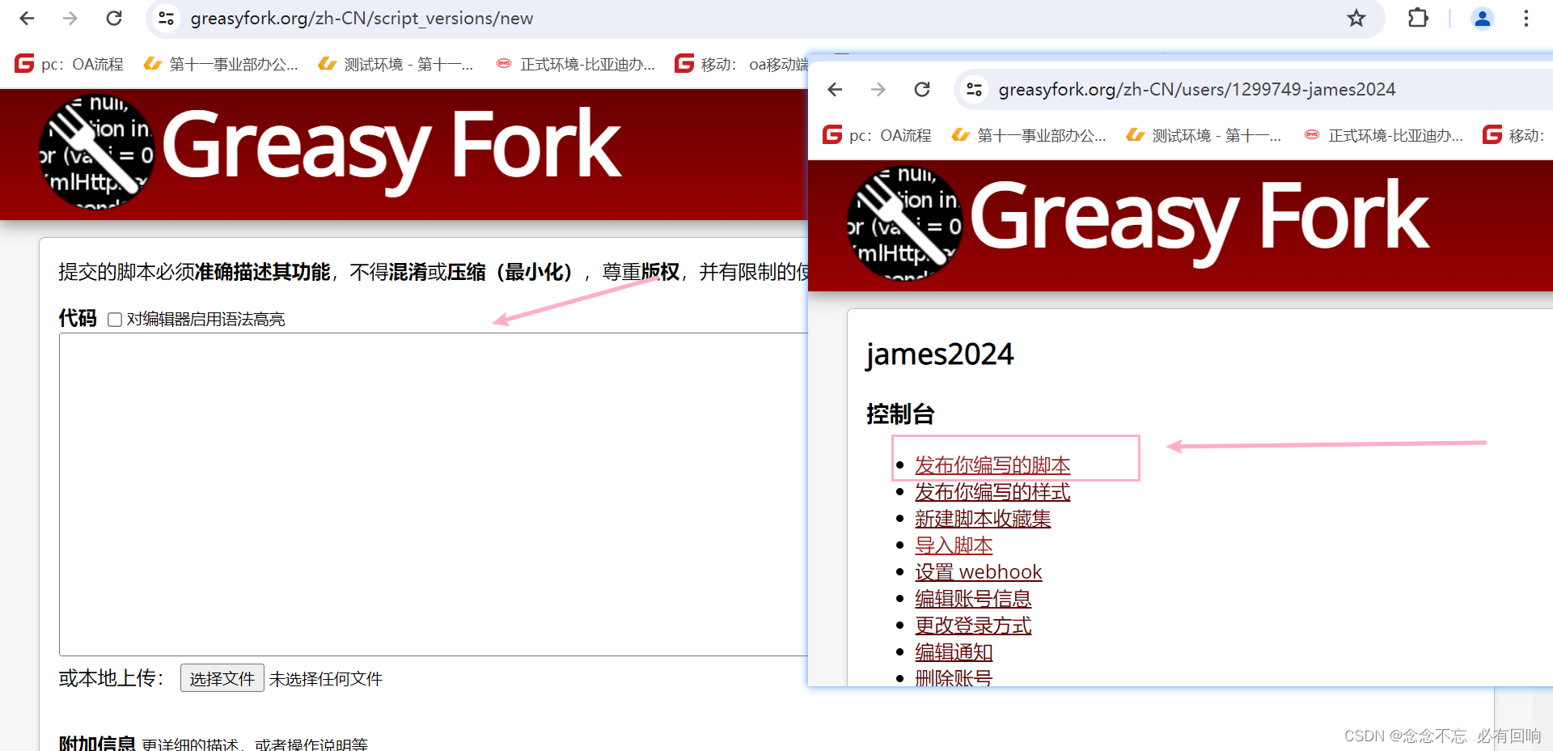The height and width of the screenshot is (751, 1553).
Task: Open '移动:' bookmark in right window
Action: coord(1513,135)
